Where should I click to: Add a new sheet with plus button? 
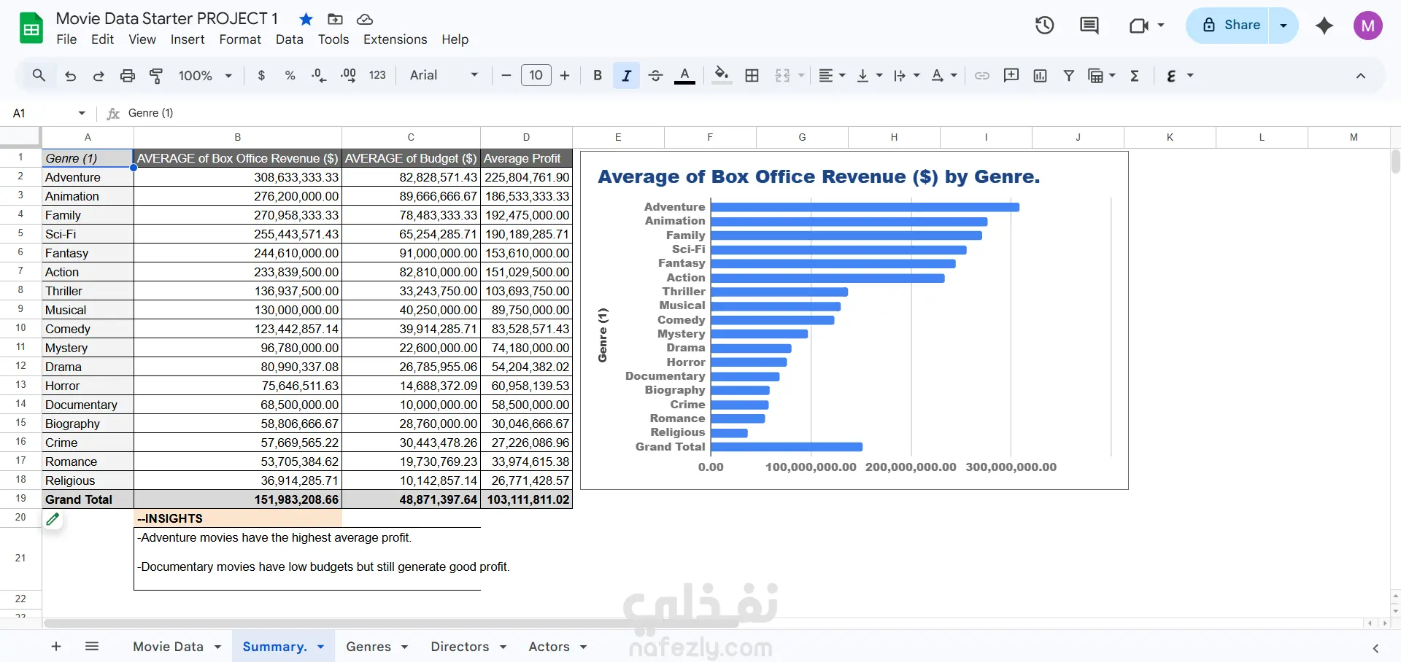56,647
